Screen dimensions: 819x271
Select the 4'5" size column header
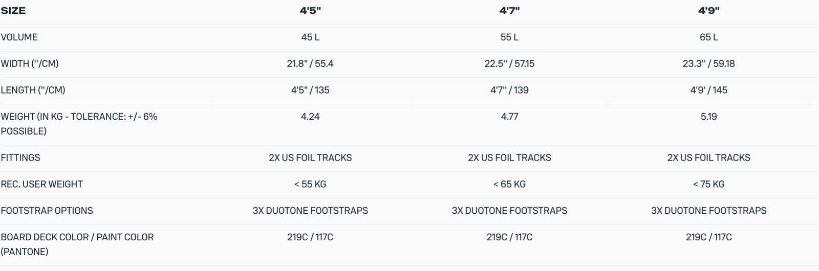point(310,11)
